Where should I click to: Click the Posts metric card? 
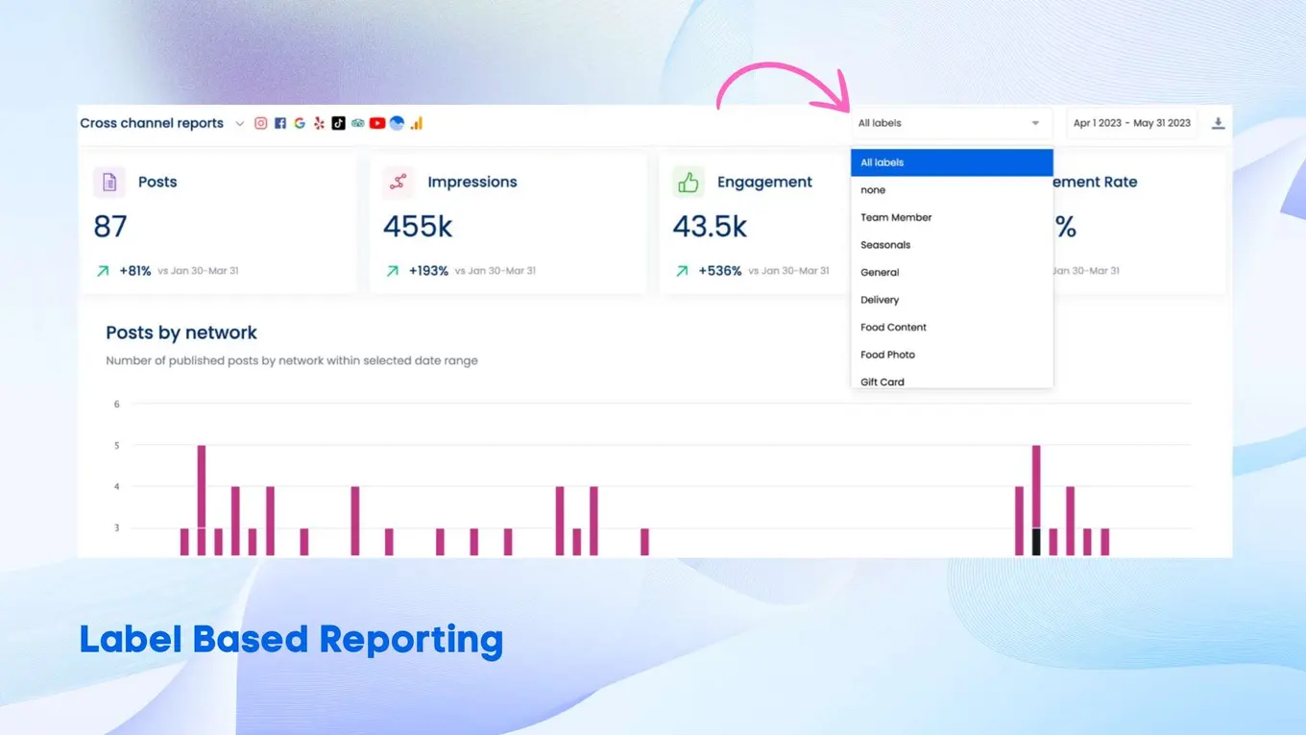point(218,223)
